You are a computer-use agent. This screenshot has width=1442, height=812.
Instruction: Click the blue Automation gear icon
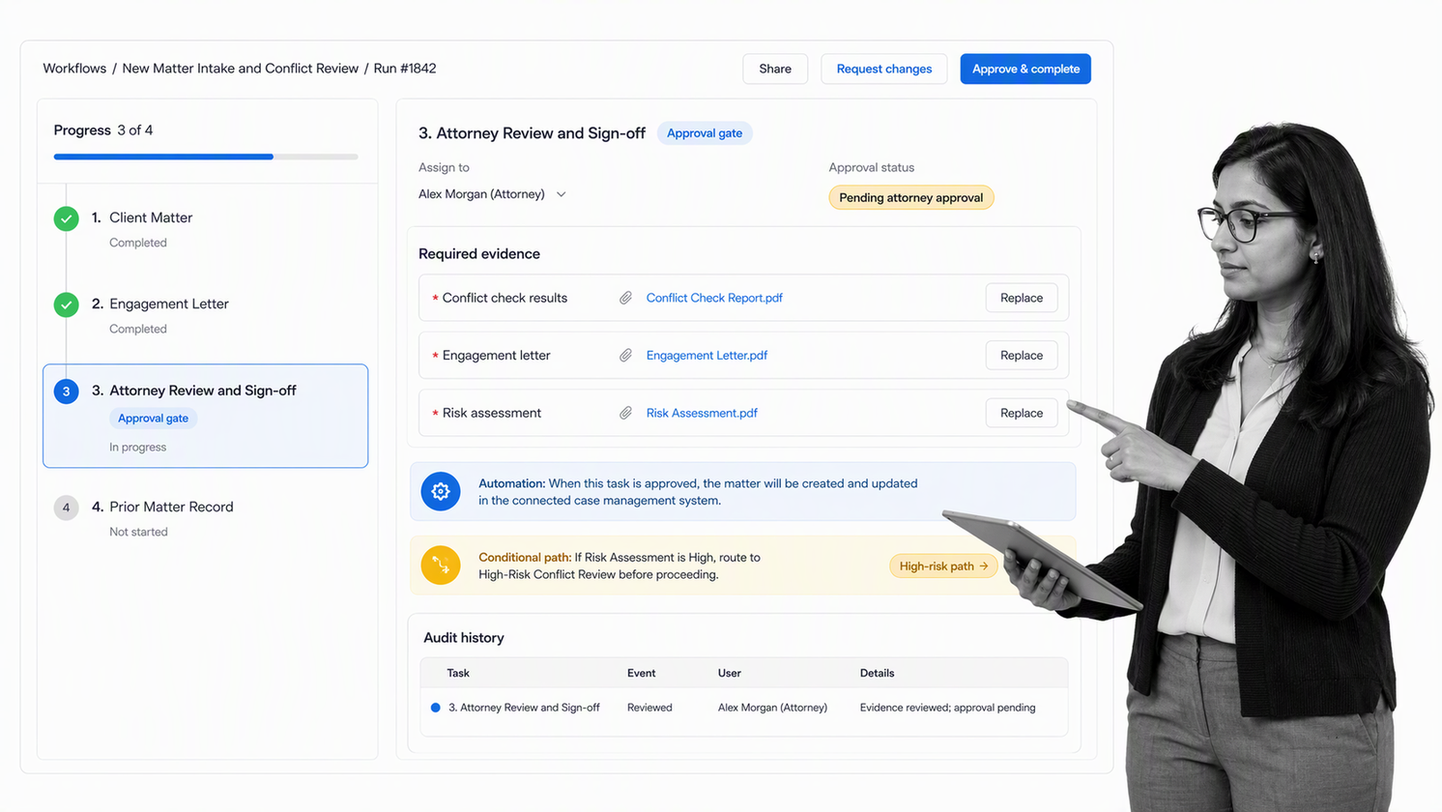[441, 491]
